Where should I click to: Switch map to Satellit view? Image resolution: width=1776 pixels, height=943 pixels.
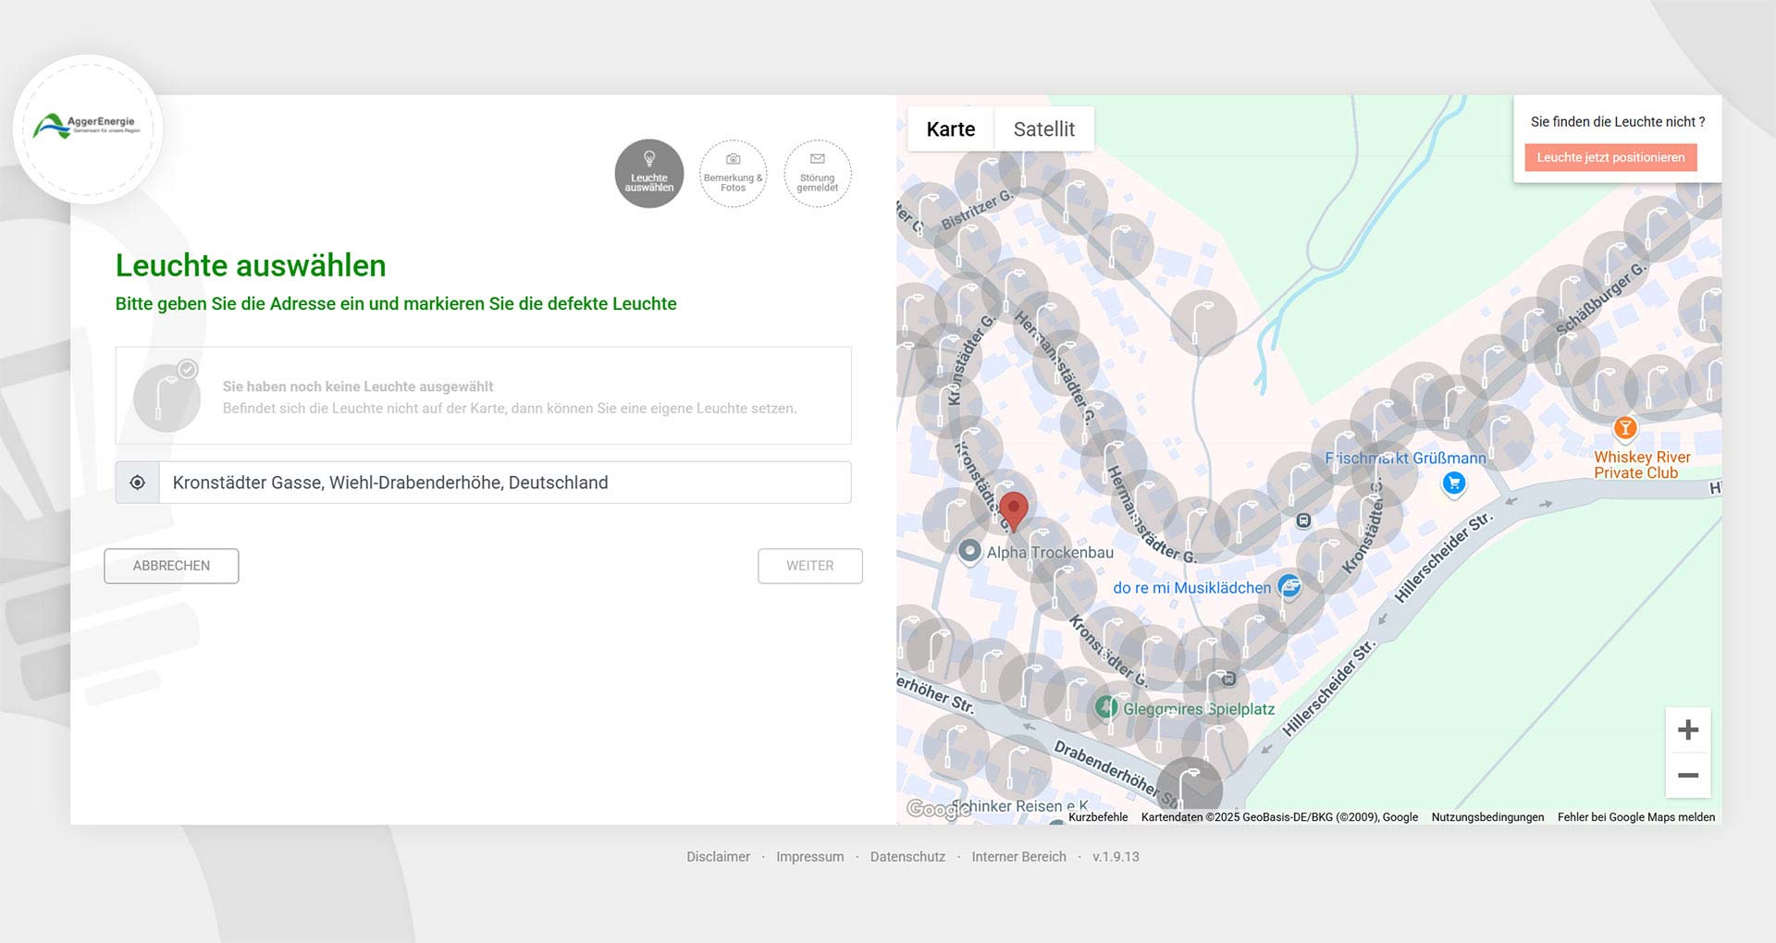tap(1044, 129)
